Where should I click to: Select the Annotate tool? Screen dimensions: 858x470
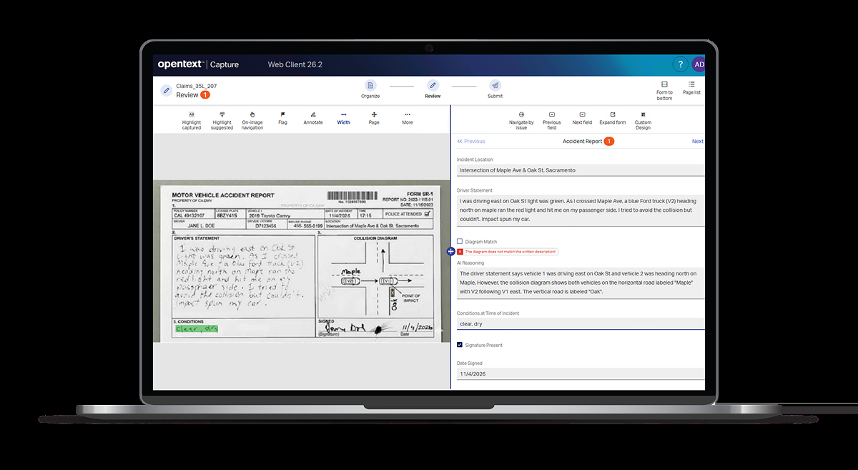pyautogui.click(x=313, y=118)
